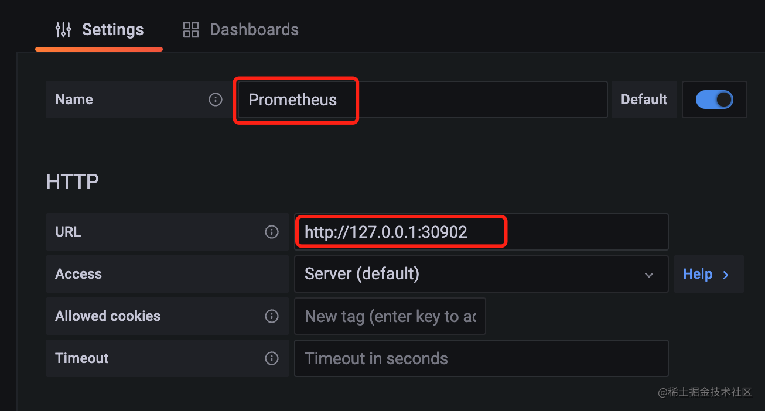Show the Timeout info icon

272,358
